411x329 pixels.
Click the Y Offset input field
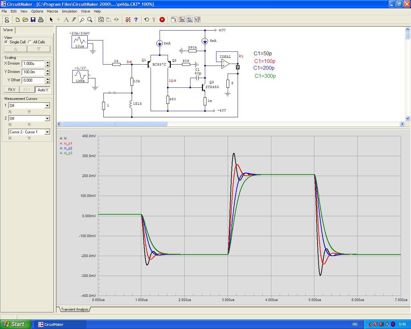click(33, 80)
